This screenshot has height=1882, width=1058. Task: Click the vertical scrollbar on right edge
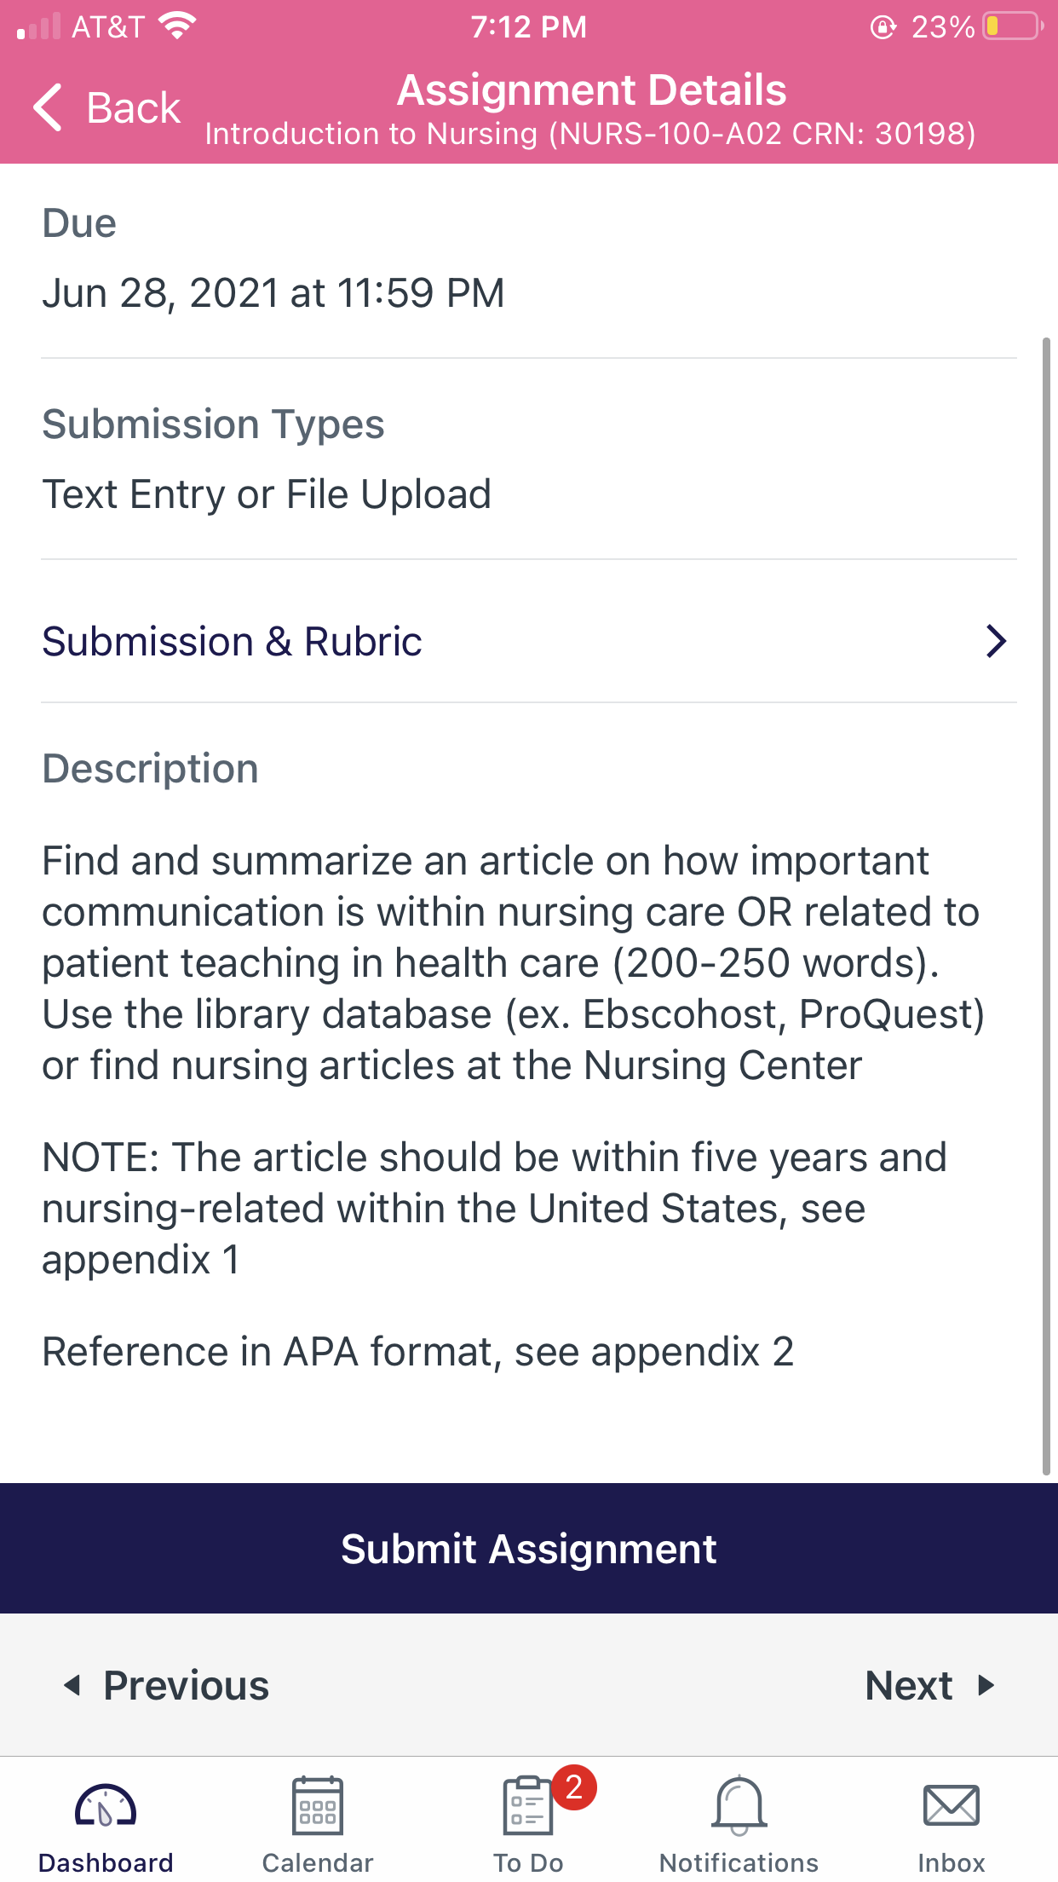(x=1047, y=906)
